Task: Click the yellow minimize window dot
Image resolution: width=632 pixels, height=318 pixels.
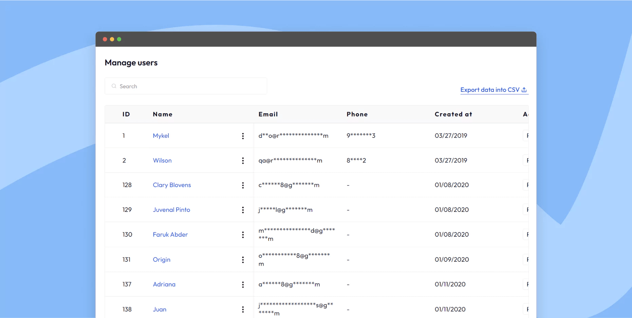Action: coord(112,39)
